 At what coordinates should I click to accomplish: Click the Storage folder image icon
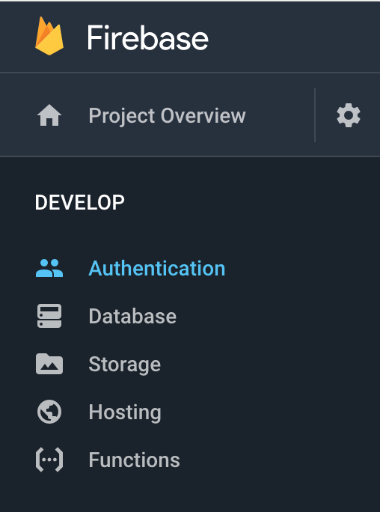coord(49,364)
